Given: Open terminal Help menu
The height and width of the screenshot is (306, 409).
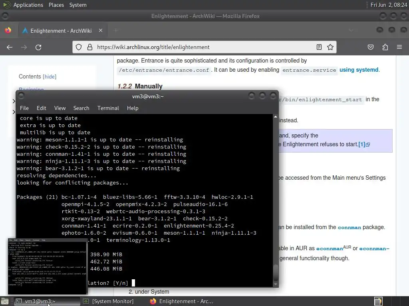Looking at the screenshot, I should click(133, 108).
